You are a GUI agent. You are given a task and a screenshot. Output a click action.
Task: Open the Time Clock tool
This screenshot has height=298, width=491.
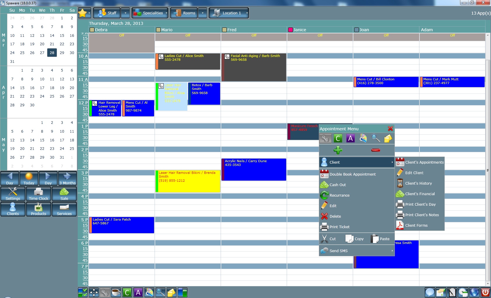point(39,194)
